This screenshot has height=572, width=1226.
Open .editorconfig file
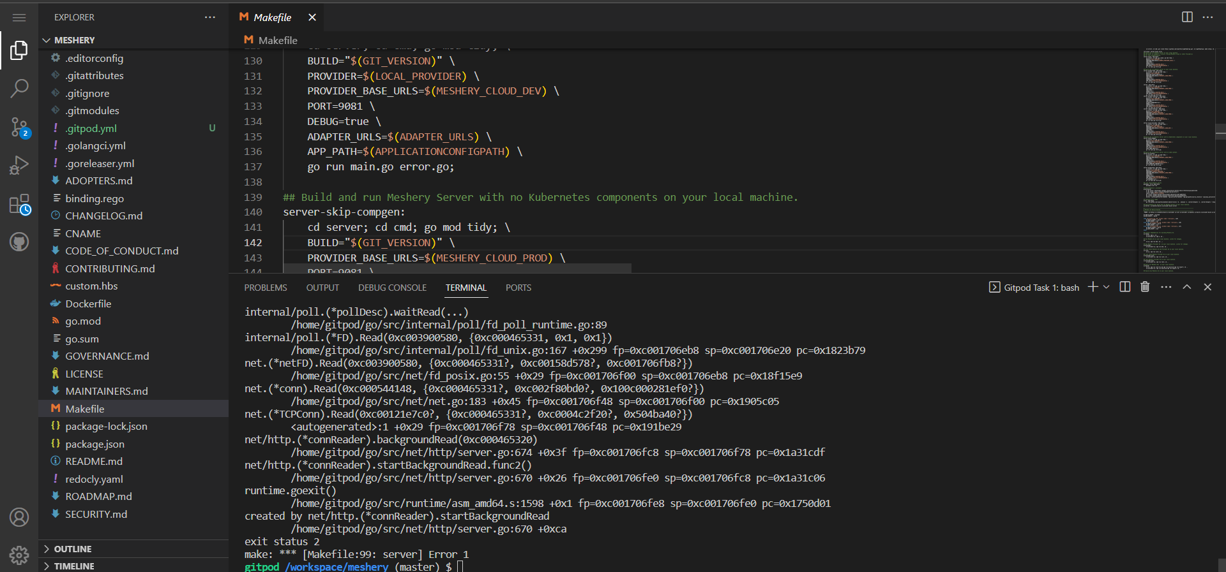(x=133, y=58)
